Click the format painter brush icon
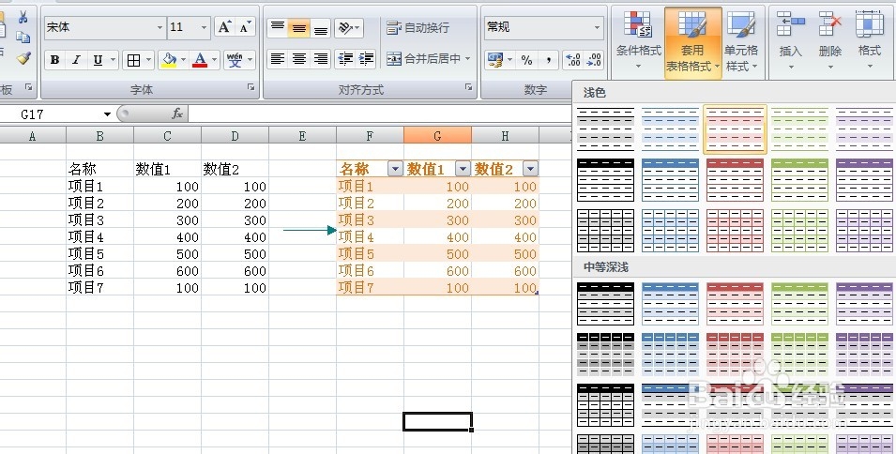This screenshot has height=454, width=896. (23, 57)
